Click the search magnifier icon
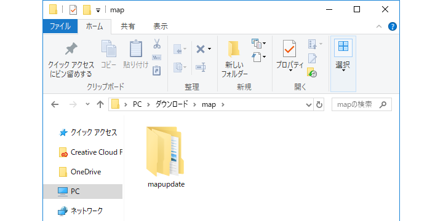The width and height of the screenshot is (443, 221). (383, 105)
